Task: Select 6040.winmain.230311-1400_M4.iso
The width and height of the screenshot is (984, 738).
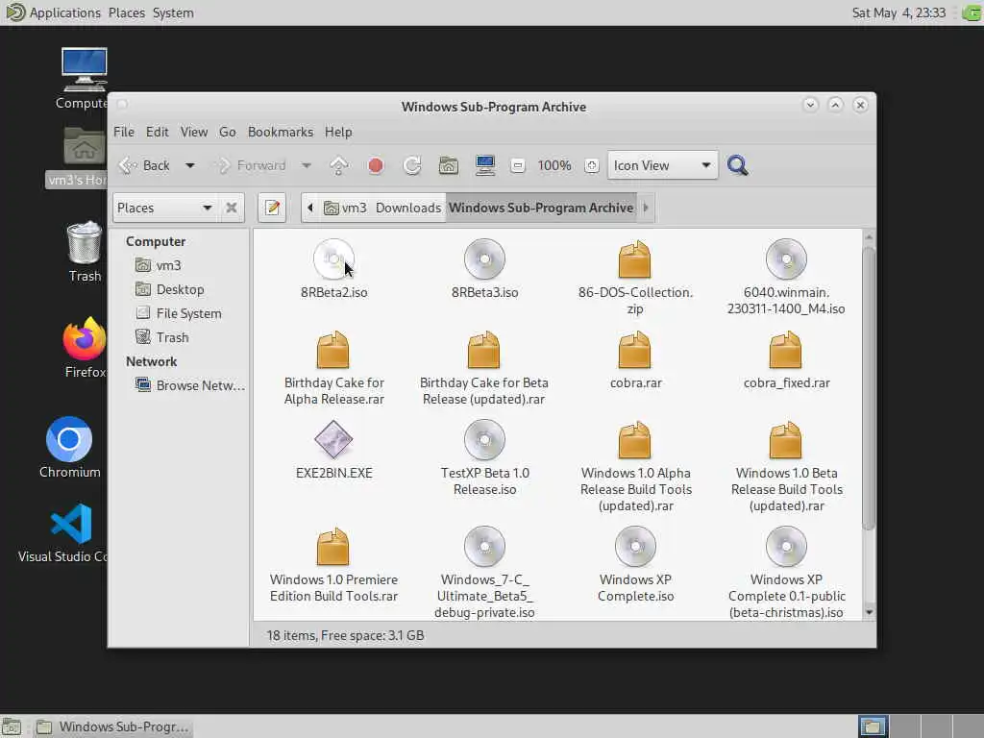Action: pos(786,277)
